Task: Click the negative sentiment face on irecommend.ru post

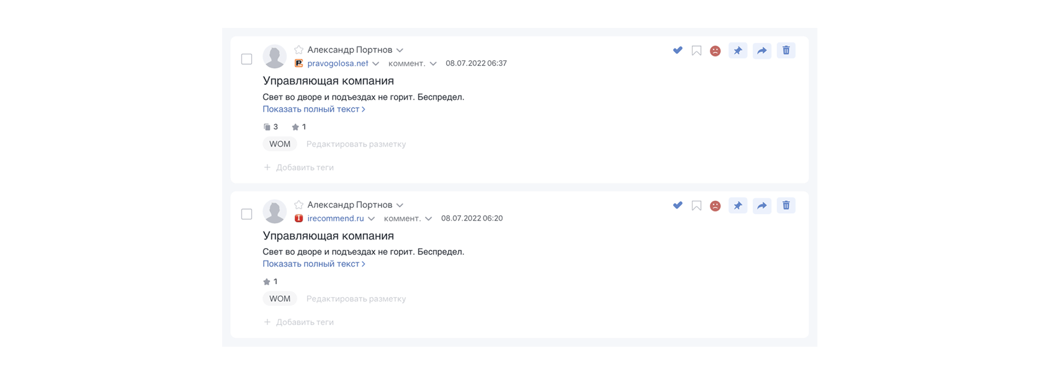Action: coord(715,206)
